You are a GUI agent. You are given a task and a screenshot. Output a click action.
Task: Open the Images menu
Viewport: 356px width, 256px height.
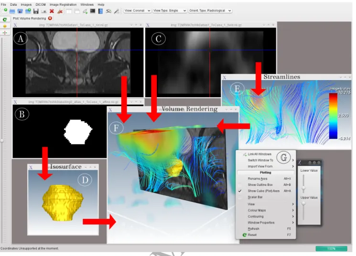click(26, 5)
